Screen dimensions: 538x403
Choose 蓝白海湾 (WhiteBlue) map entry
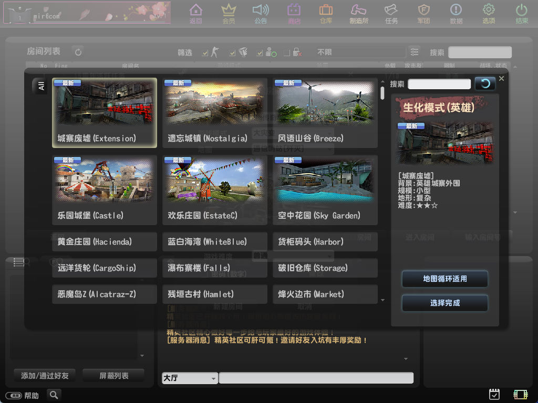coord(215,241)
